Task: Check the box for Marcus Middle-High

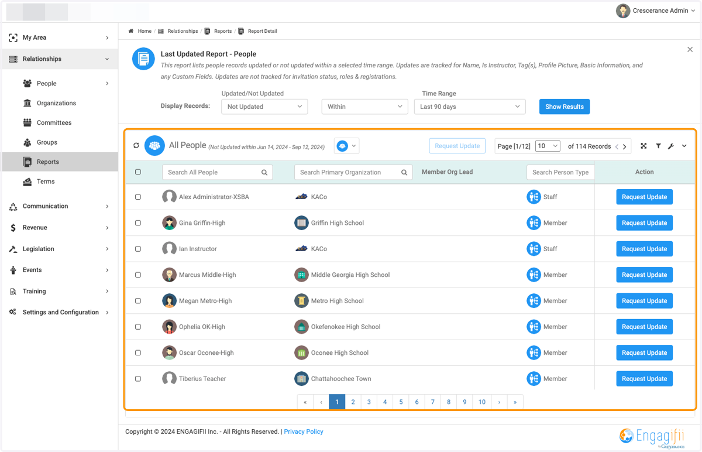Action: click(x=138, y=275)
